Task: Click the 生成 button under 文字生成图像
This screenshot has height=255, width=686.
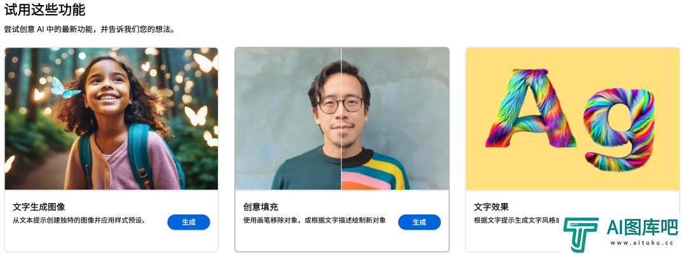Action: click(x=189, y=222)
